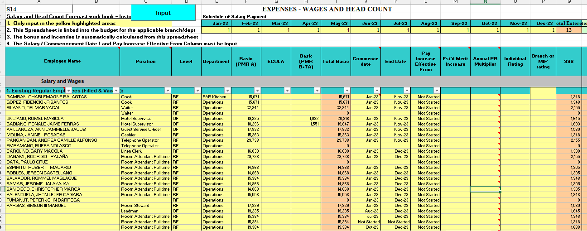
Task: Select employee SAMAR, JEROME JALAYAJAY
Action: tap(63, 184)
